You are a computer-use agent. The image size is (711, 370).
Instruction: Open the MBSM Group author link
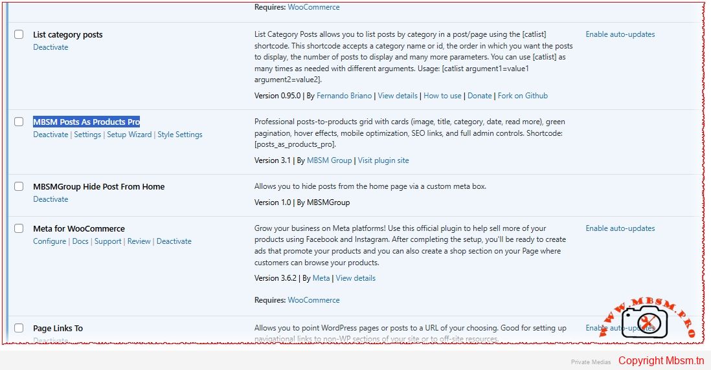tap(329, 160)
